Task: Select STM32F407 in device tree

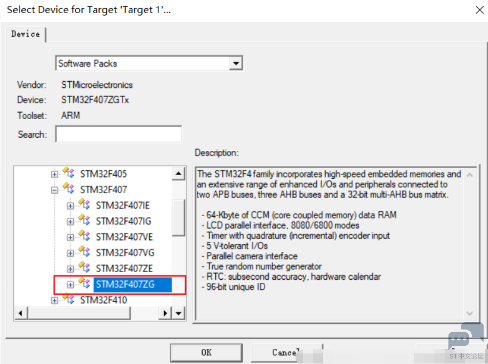Action: pos(104,189)
